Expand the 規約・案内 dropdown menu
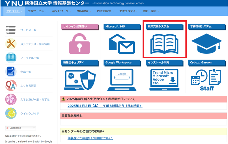The width and height of the screenshot is (228, 144). pyautogui.click(x=151, y=11)
